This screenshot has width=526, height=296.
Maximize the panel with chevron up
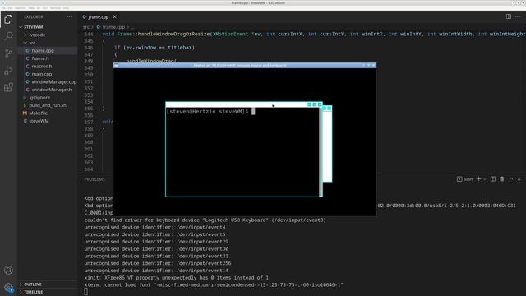(511, 179)
